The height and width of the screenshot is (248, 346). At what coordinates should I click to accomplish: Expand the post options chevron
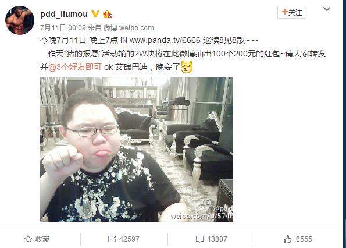pos(327,9)
